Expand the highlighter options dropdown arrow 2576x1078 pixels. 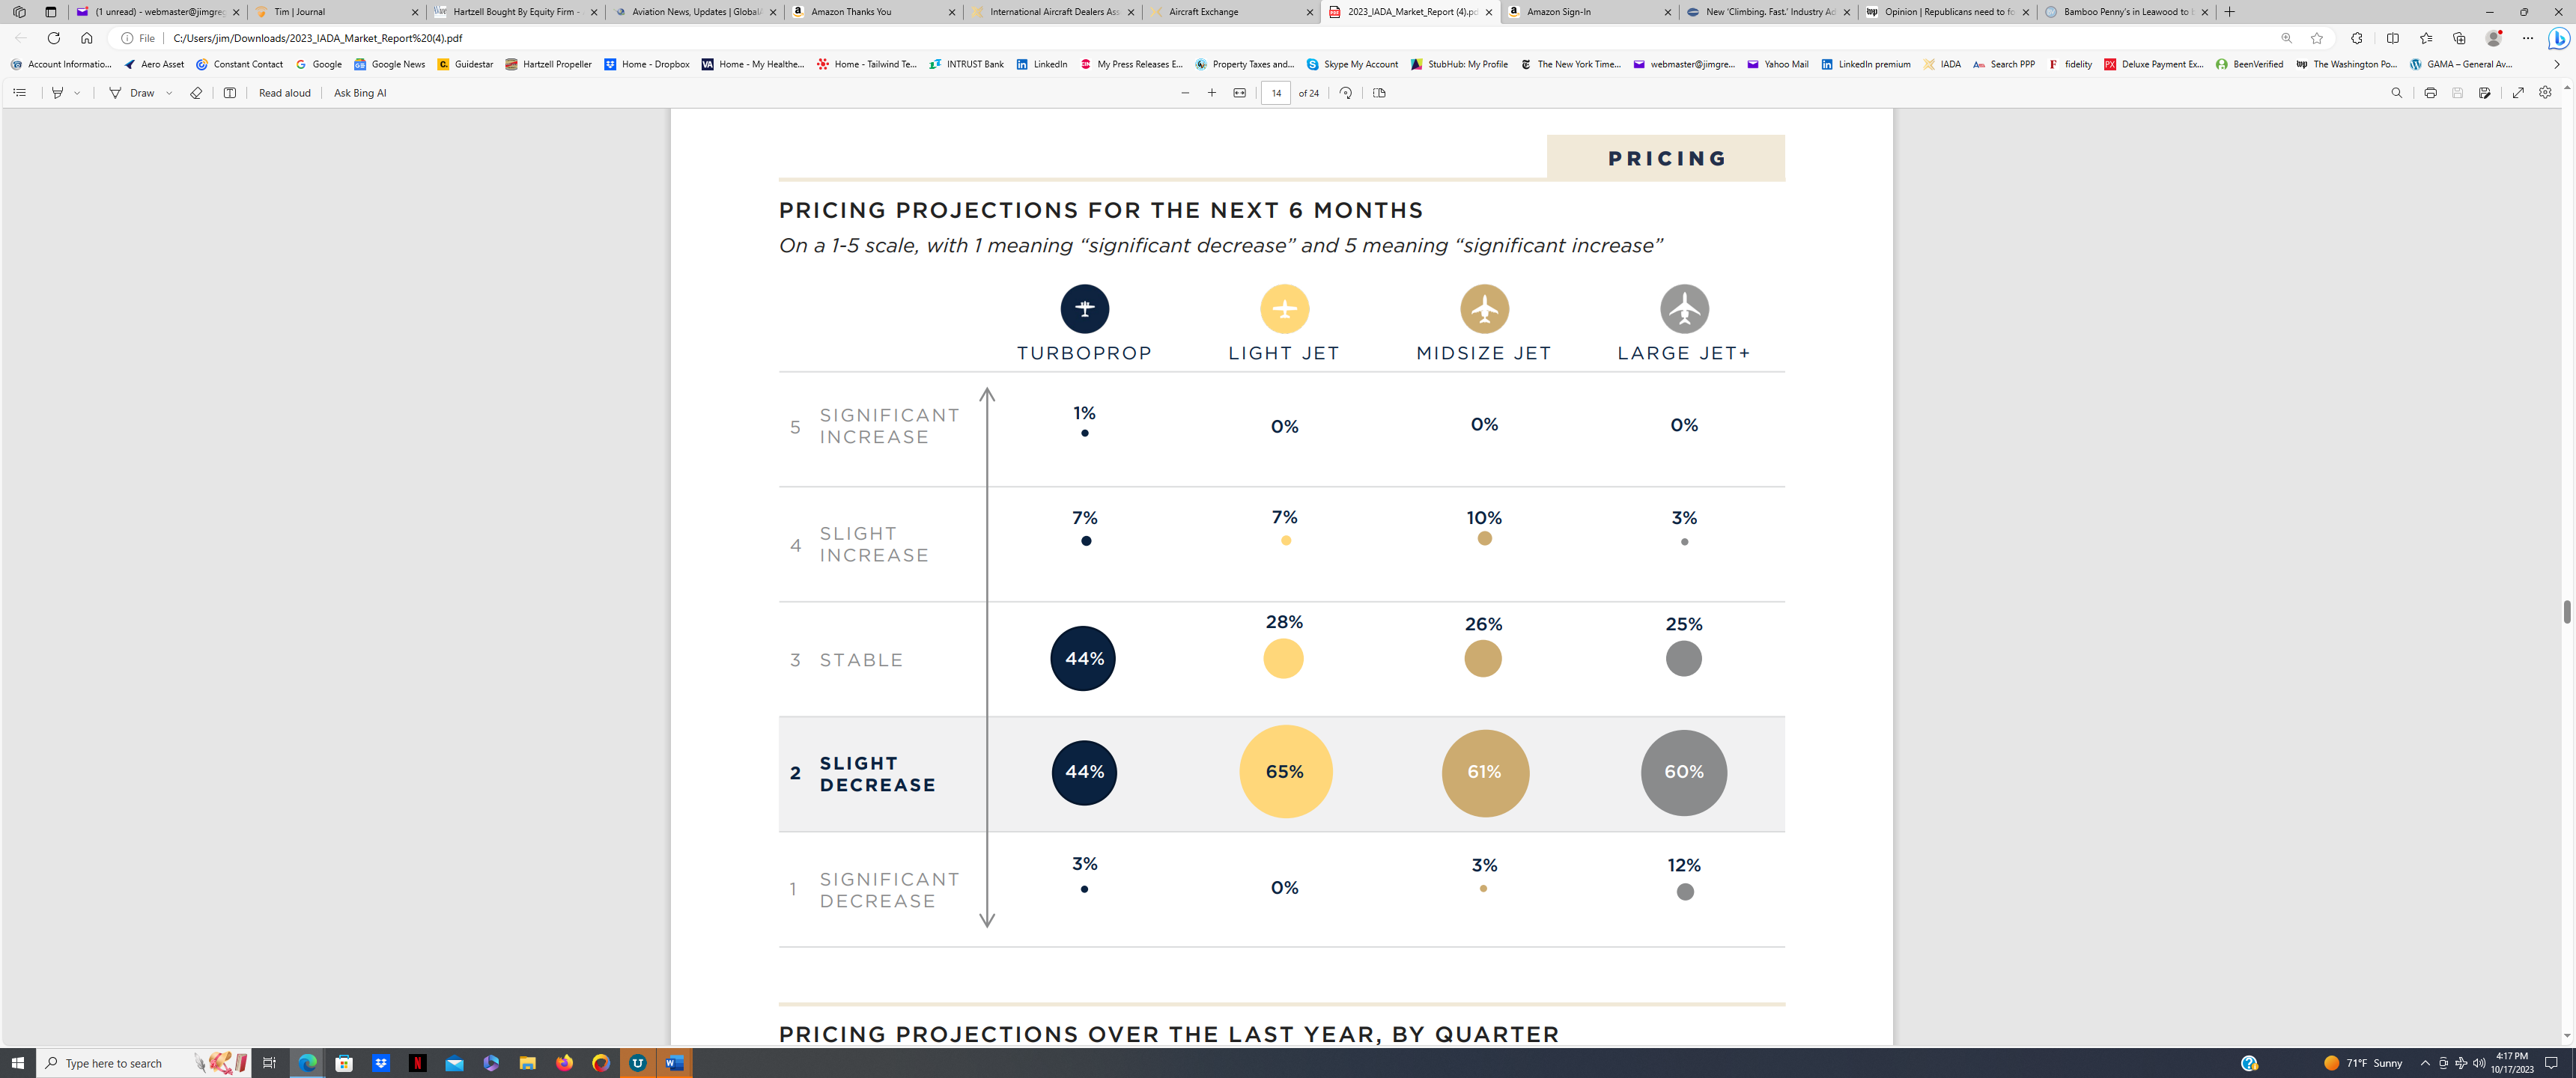pyautogui.click(x=77, y=93)
